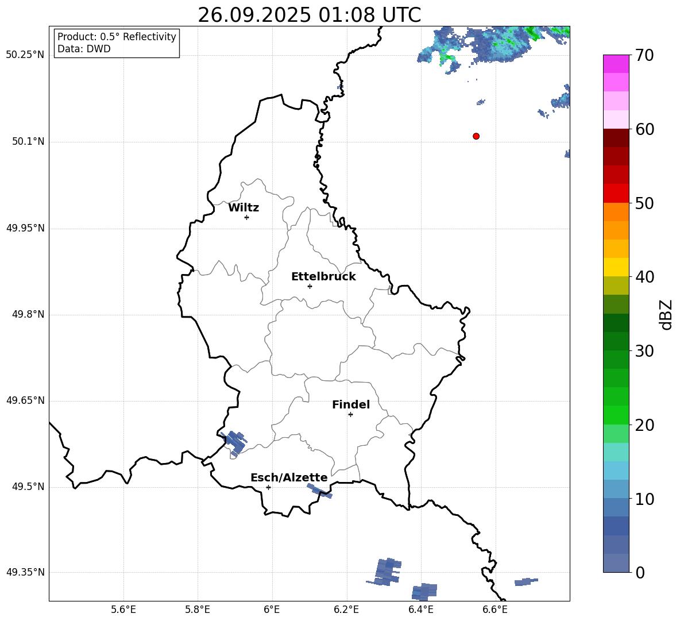Click the radar echo near Esch/Alzette
680x621 pixels.
tap(320, 491)
